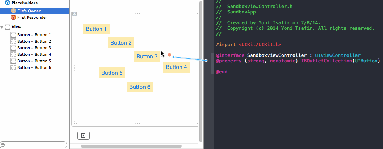Select File's Owner placeholder
Viewport: 383px width, 149px height.
pyautogui.click(x=34, y=11)
